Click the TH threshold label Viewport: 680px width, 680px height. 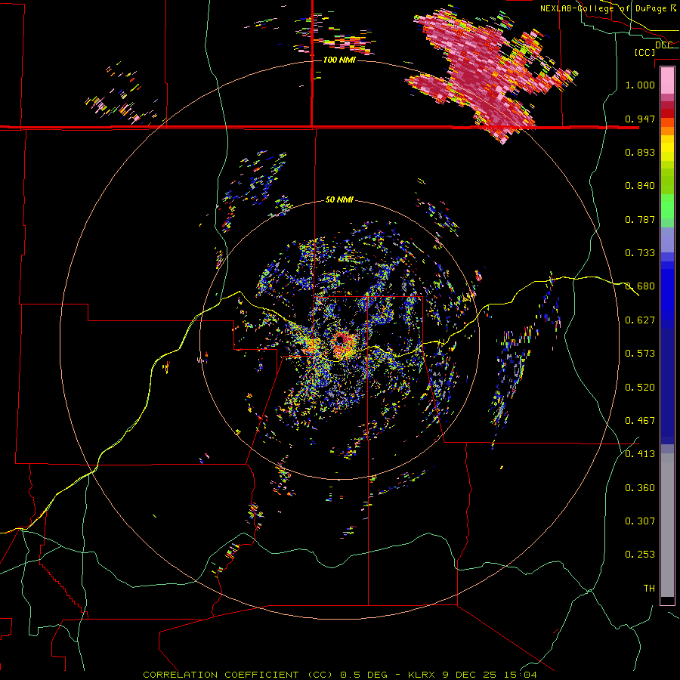[x=649, y=589]
